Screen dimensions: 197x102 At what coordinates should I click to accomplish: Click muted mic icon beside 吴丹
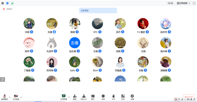123,32
